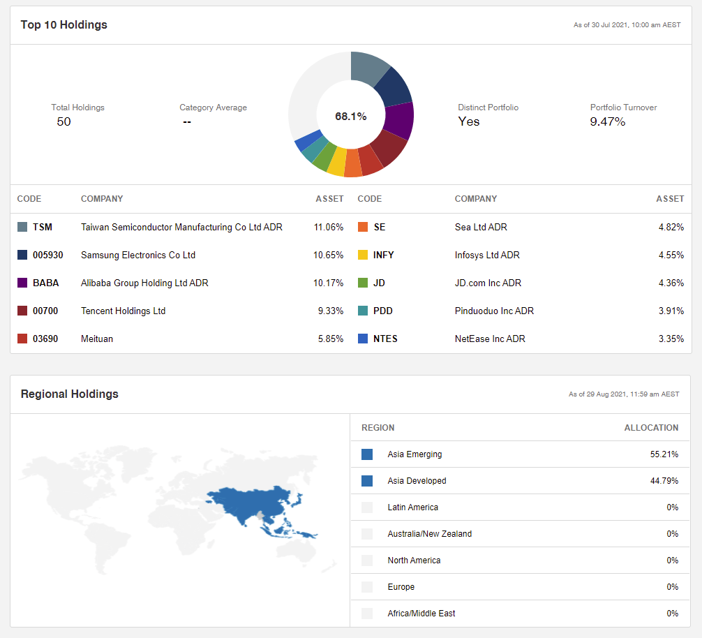Select the Asia Developed region swatch
The width and height of the screenshot is (702, 638).
tap(366, 480)
